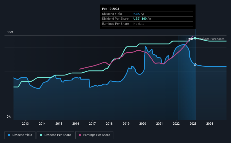Click the 2018 x-axis year label

pos(109,124)
